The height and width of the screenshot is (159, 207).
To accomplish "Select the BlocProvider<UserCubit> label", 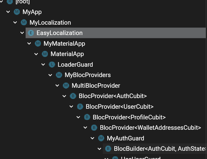I will tap(120, 107).
